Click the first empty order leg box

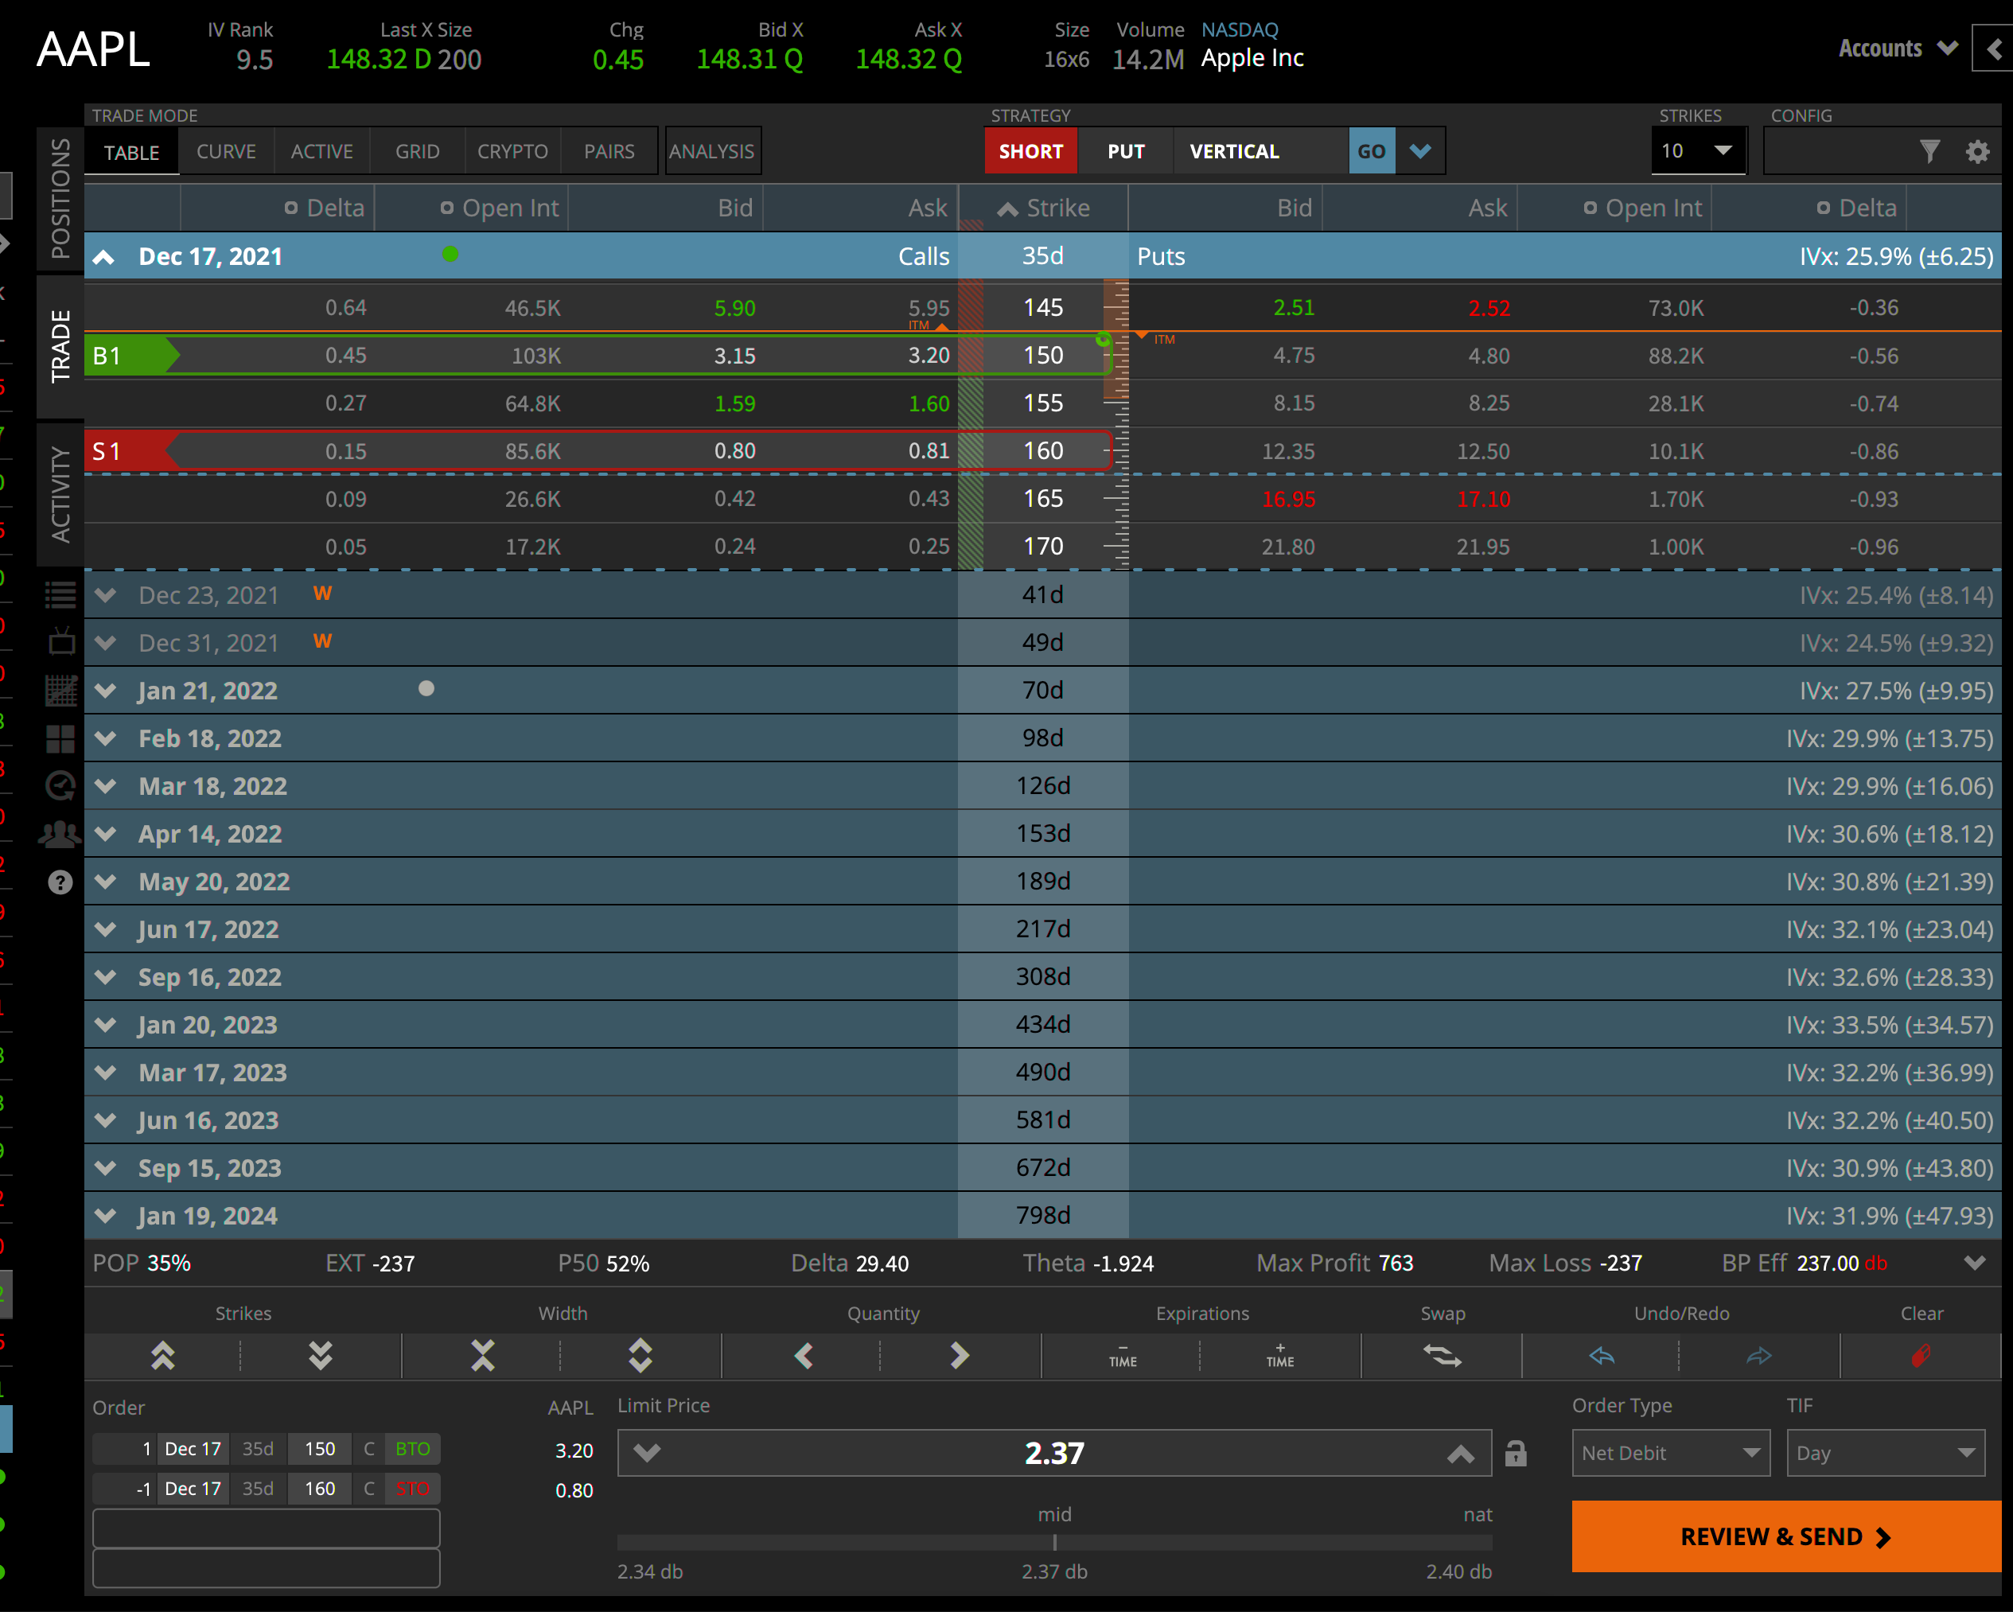[x=266, y=1528]
